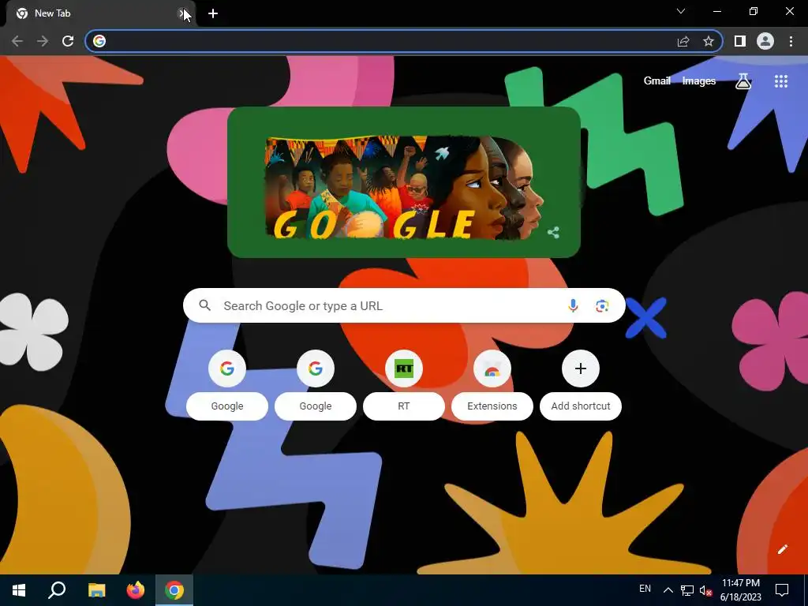Click the Extensions shortcut label
Viewport: 808px width, 606px height.
coord(492,406)
